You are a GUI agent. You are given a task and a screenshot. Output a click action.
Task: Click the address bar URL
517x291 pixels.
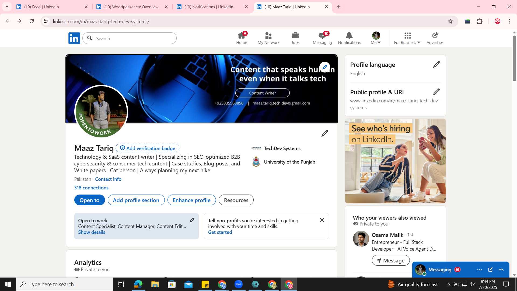pos(101,22)
